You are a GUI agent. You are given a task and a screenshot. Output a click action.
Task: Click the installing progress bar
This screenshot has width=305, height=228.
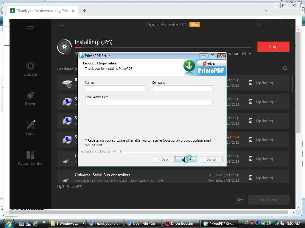pos(163,47)
